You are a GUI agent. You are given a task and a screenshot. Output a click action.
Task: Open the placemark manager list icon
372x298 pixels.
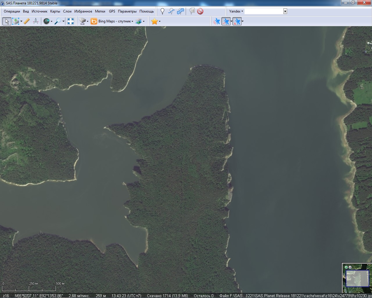click(x=192, y=11)
